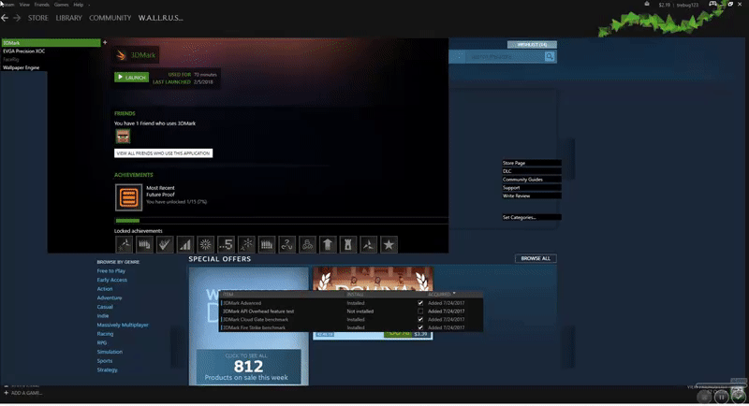Open the Future Proof achievement icon
The image size is (749, 406).
(128, 197)
